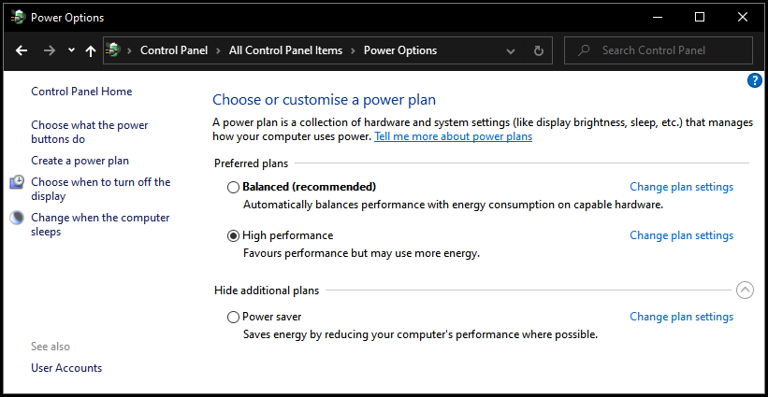Click the Saves energy description text

(421, 335)
